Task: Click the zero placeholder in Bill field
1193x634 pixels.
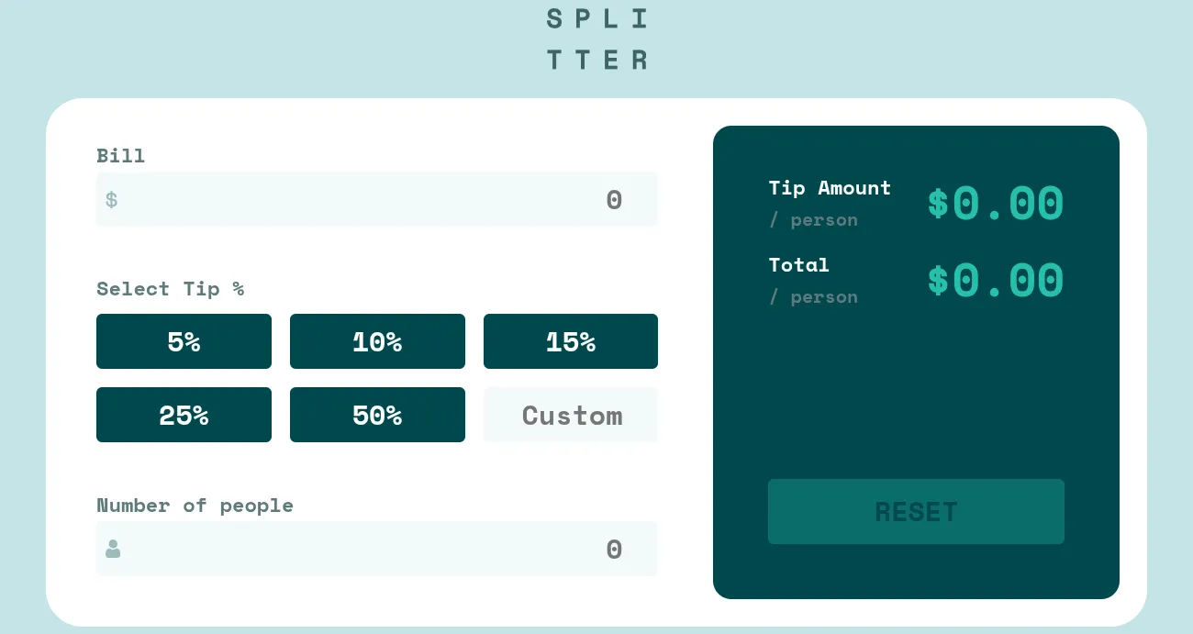Action: pos(614,199)
